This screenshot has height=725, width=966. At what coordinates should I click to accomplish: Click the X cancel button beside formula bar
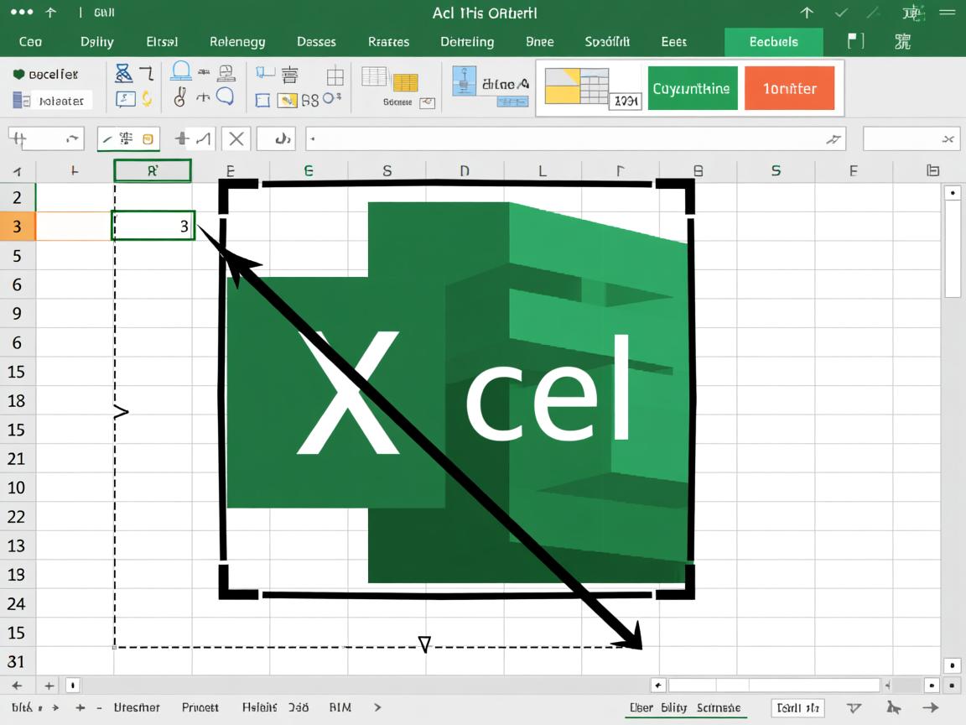[236, 138]
